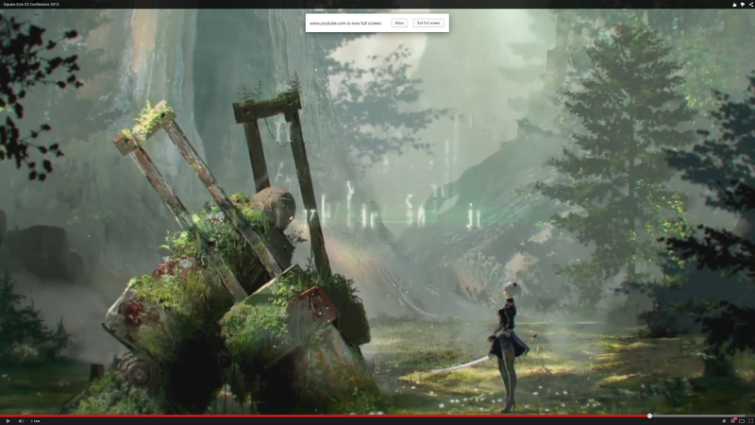The image size is (755, 425).
Task: Mute the video volume
Action: 21,421
